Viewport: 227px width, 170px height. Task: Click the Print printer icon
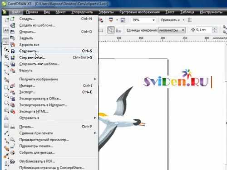point(13,127)
